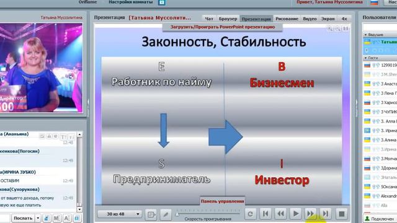
Task: Click the webcam video of Татьяна Муссолитна
Action: click(41, 68)
